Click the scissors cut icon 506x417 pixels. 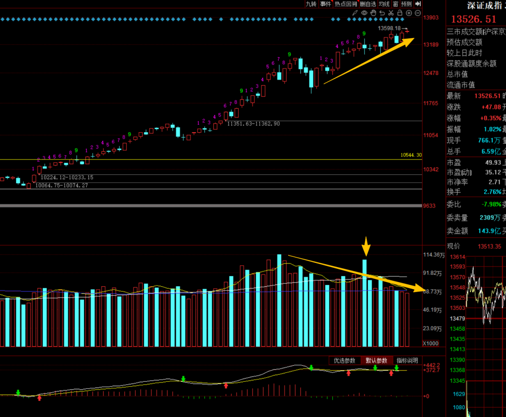coord(391,13)
